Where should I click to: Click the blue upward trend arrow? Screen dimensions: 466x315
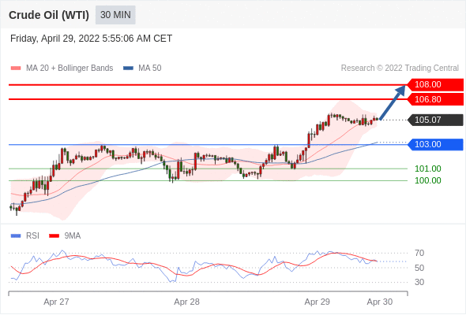pyautogui.click(x=393, y=102)
